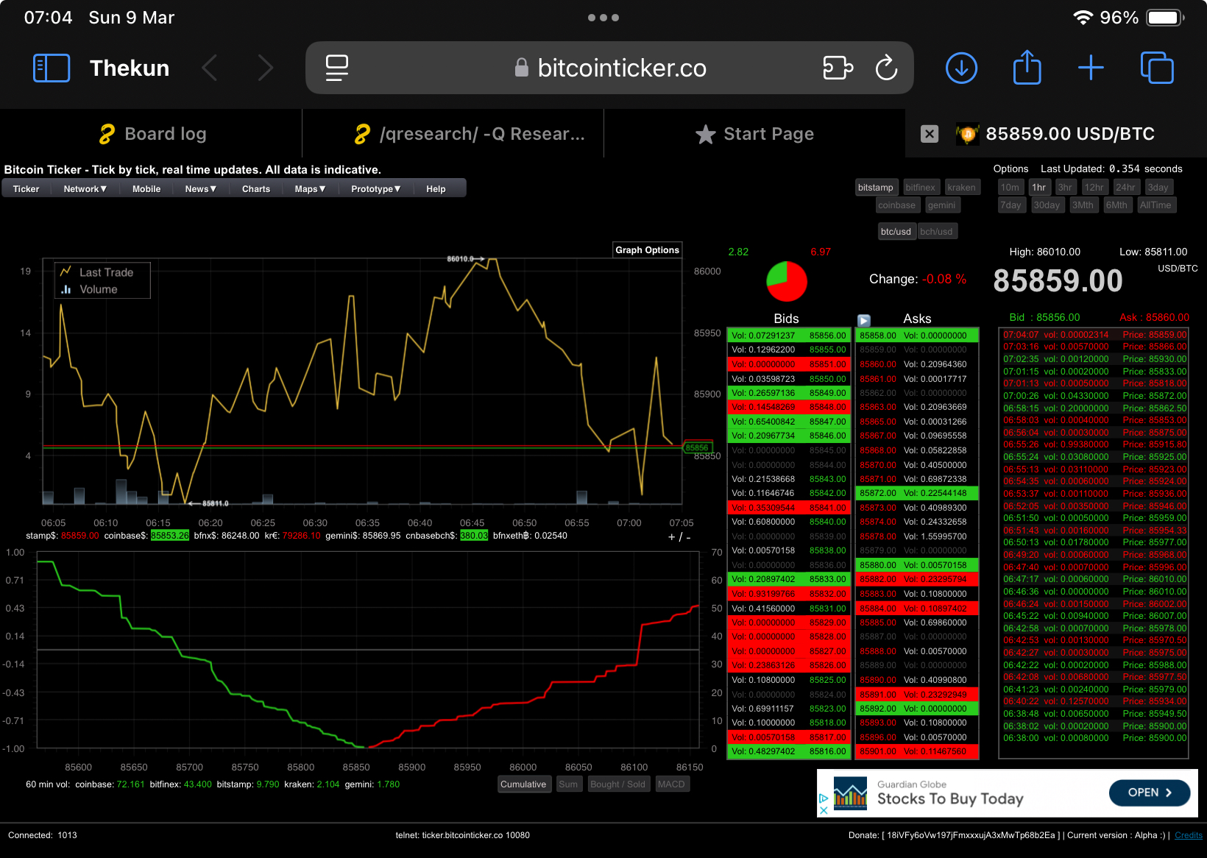The height and width of the screenshot is (858, 1207).
Task: Switch depth chart to Bought / Sold
Action: click(x=617, y=784)
